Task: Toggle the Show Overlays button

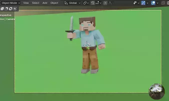Action: [153, 3]
